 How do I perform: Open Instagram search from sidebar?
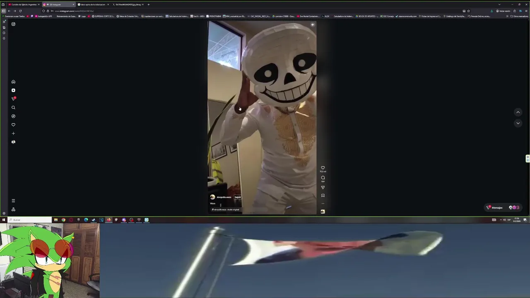pos(13,108)
